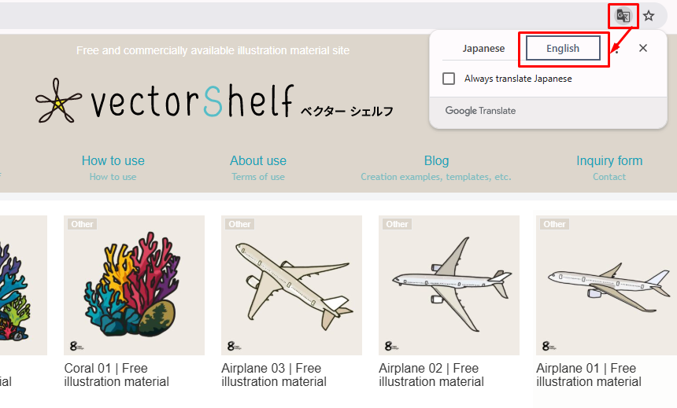The height and width of the screenshot is (408, 677).
Task: Click the Google Translate icon in address bar
Action: (623, 16)
